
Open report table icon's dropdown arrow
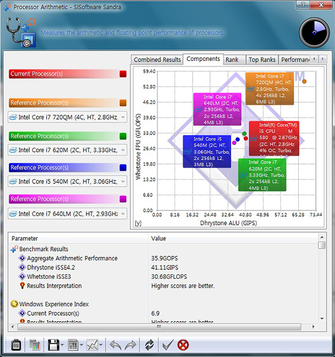(x=82, y=345)
